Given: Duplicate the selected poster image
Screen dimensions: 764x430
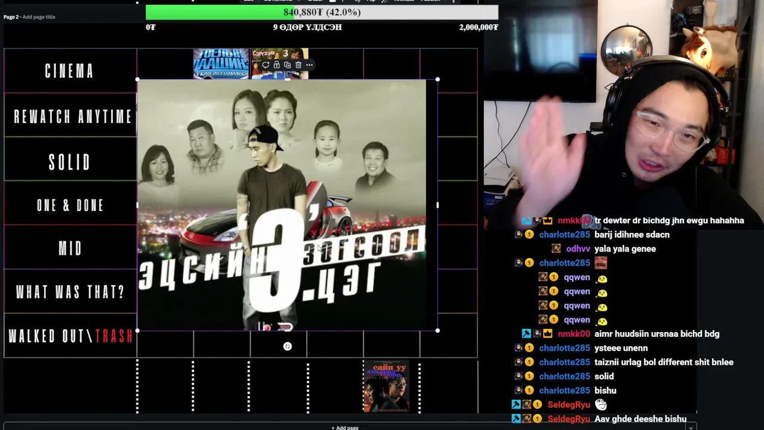Looking at the screenshot, I should (287, 64).
